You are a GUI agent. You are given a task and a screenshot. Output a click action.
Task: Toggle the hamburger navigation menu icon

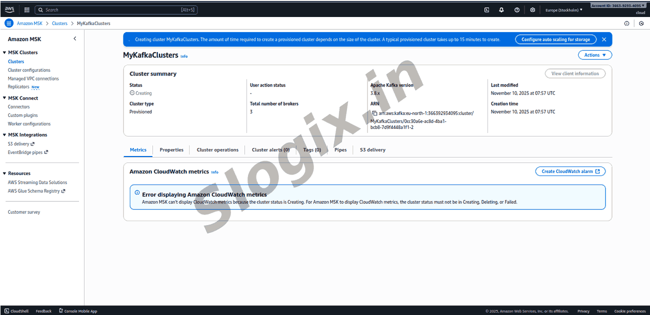[8, 23]
